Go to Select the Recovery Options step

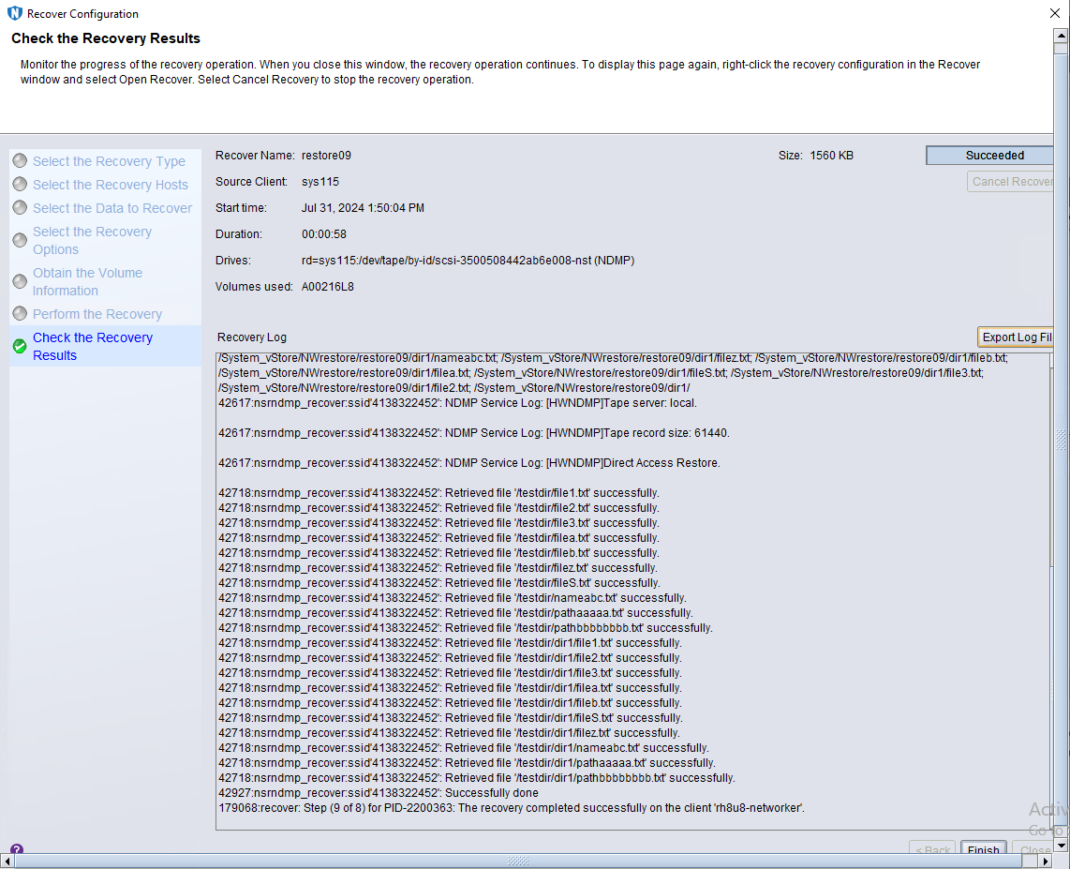(92, 240)
